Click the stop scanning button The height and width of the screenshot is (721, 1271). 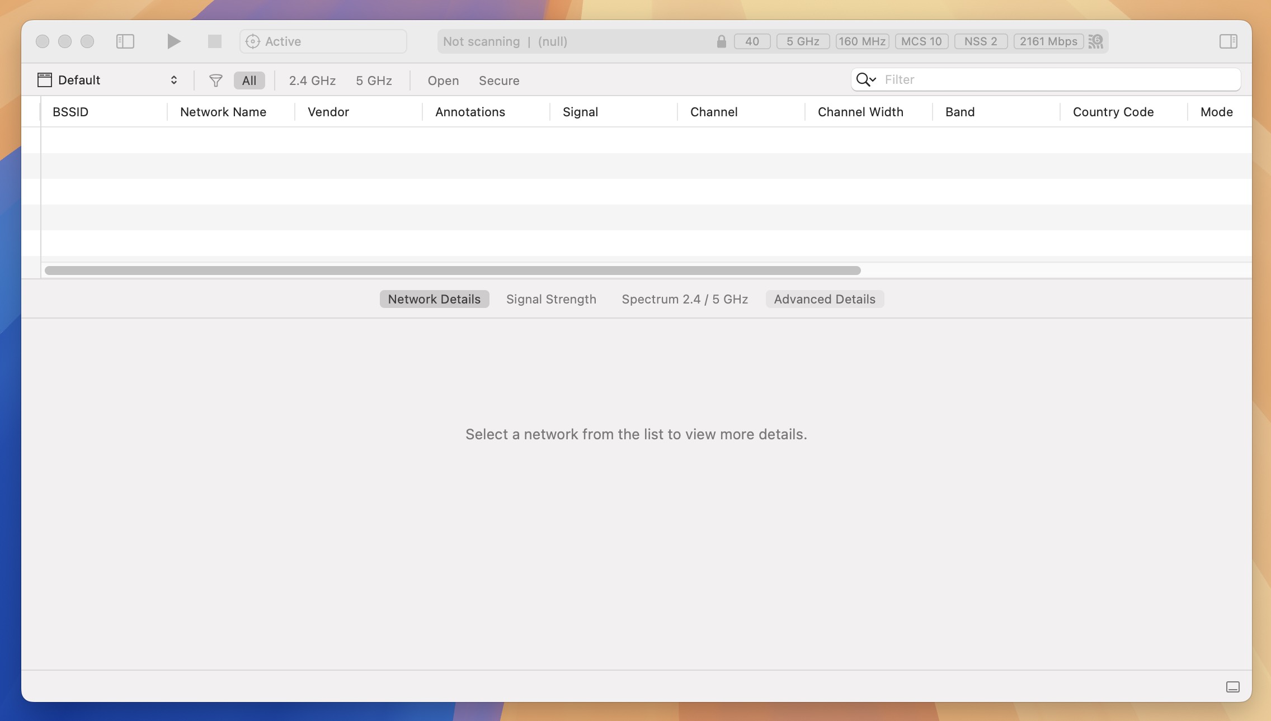tap(212, 41)
